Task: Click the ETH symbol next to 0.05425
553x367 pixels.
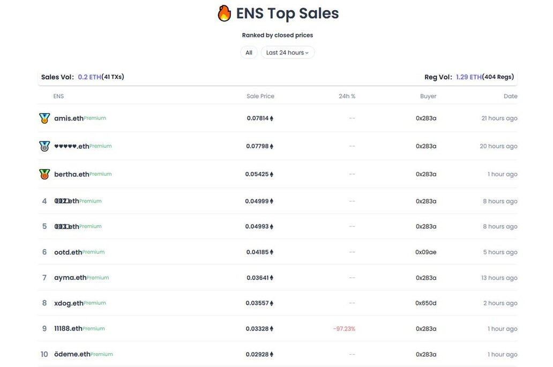Action: (x=272, y=174)
